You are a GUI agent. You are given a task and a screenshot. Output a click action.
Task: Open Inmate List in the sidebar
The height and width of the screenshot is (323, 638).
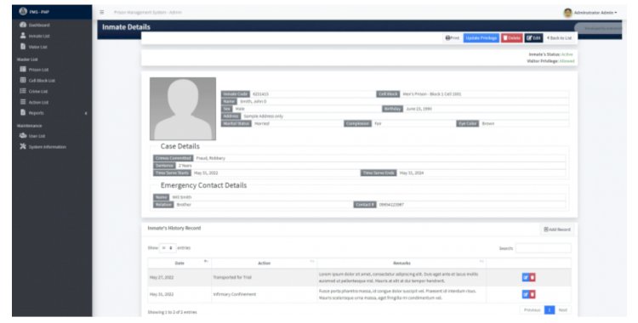point(39,37)
